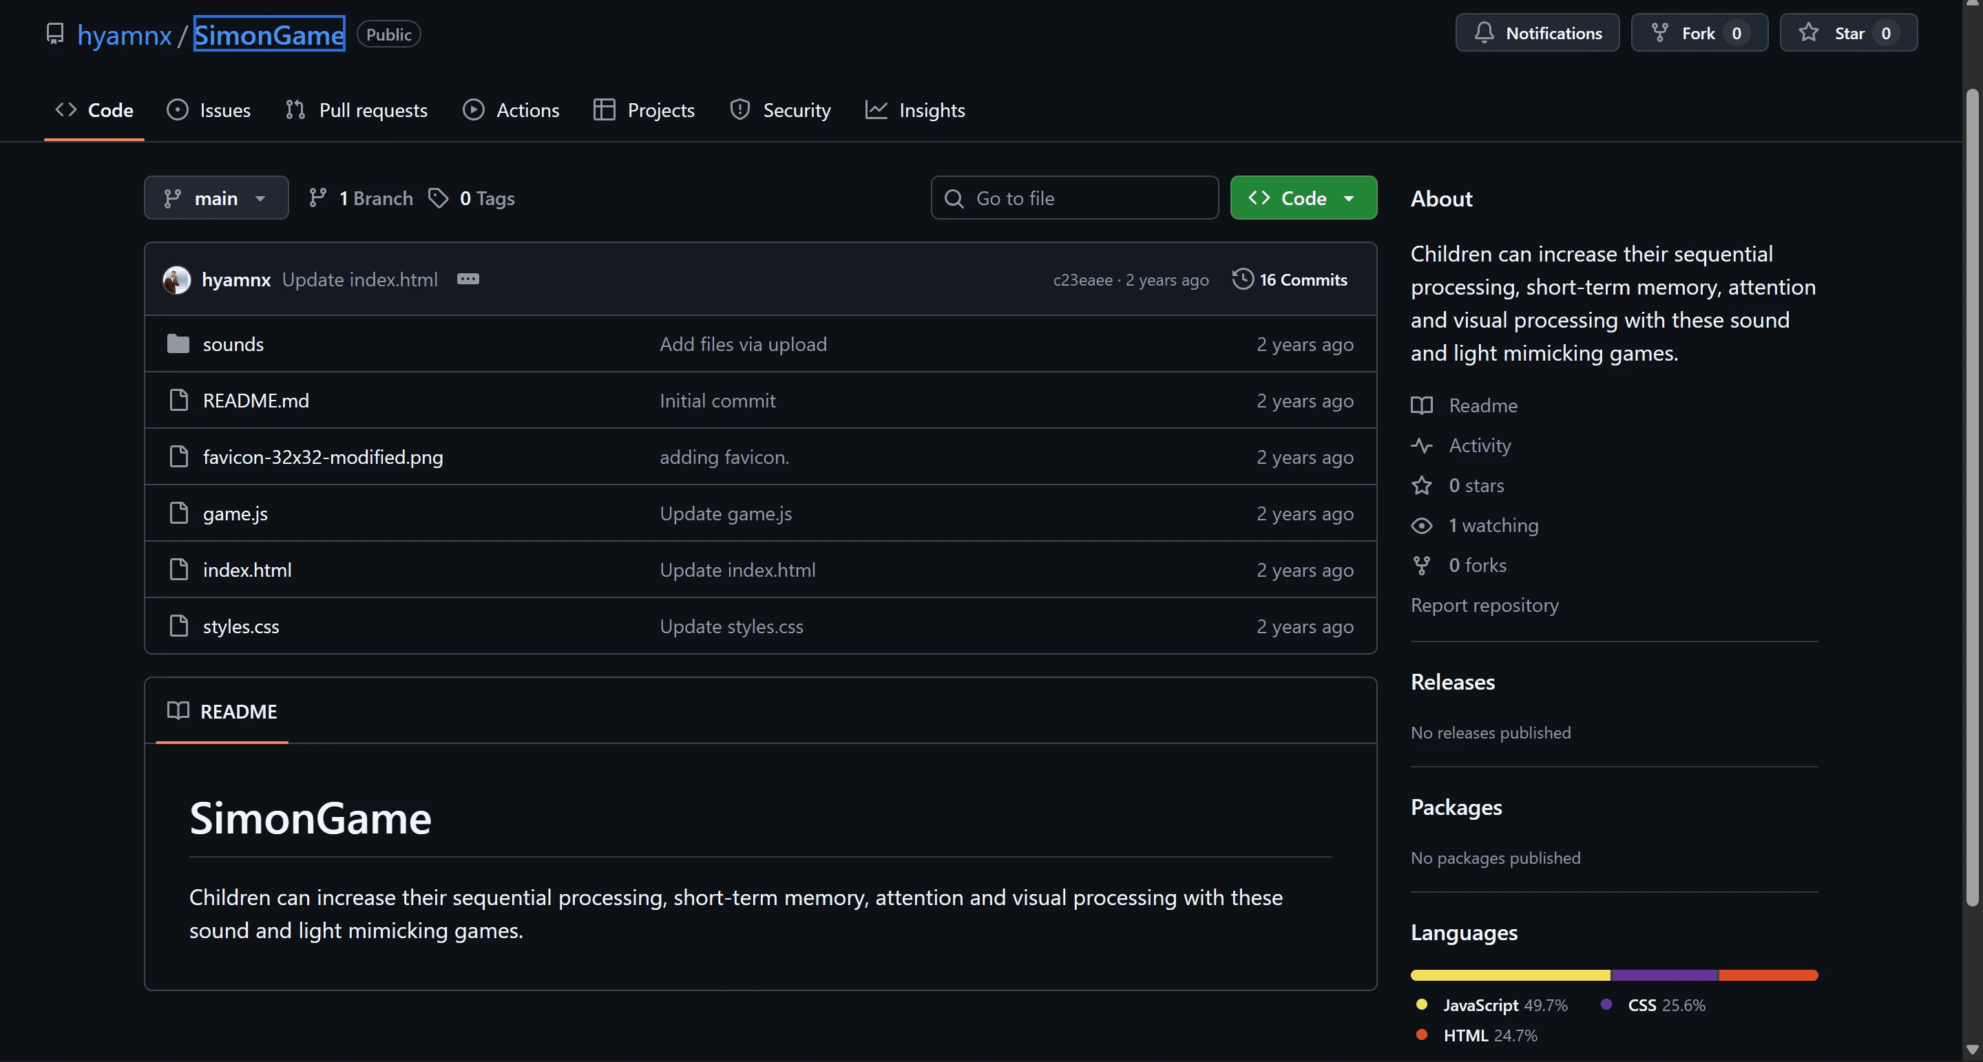Open the green Code dropdown
Screen dimensions: 1983x1062
(1303, 198)
